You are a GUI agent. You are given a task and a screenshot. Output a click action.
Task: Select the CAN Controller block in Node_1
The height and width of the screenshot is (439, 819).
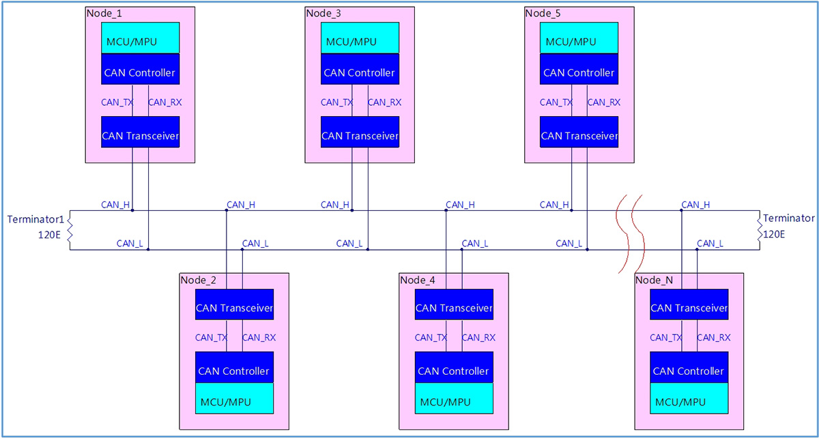tap(140, 68)
